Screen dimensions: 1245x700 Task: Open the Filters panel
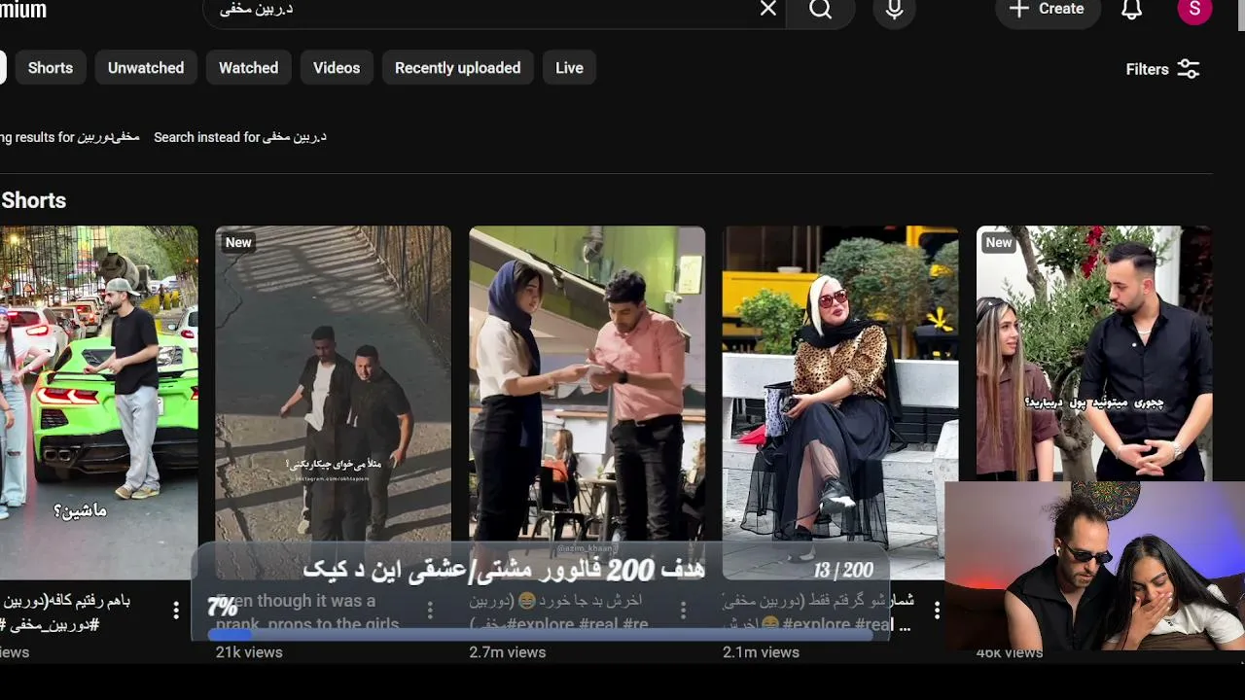point(1162,69)
